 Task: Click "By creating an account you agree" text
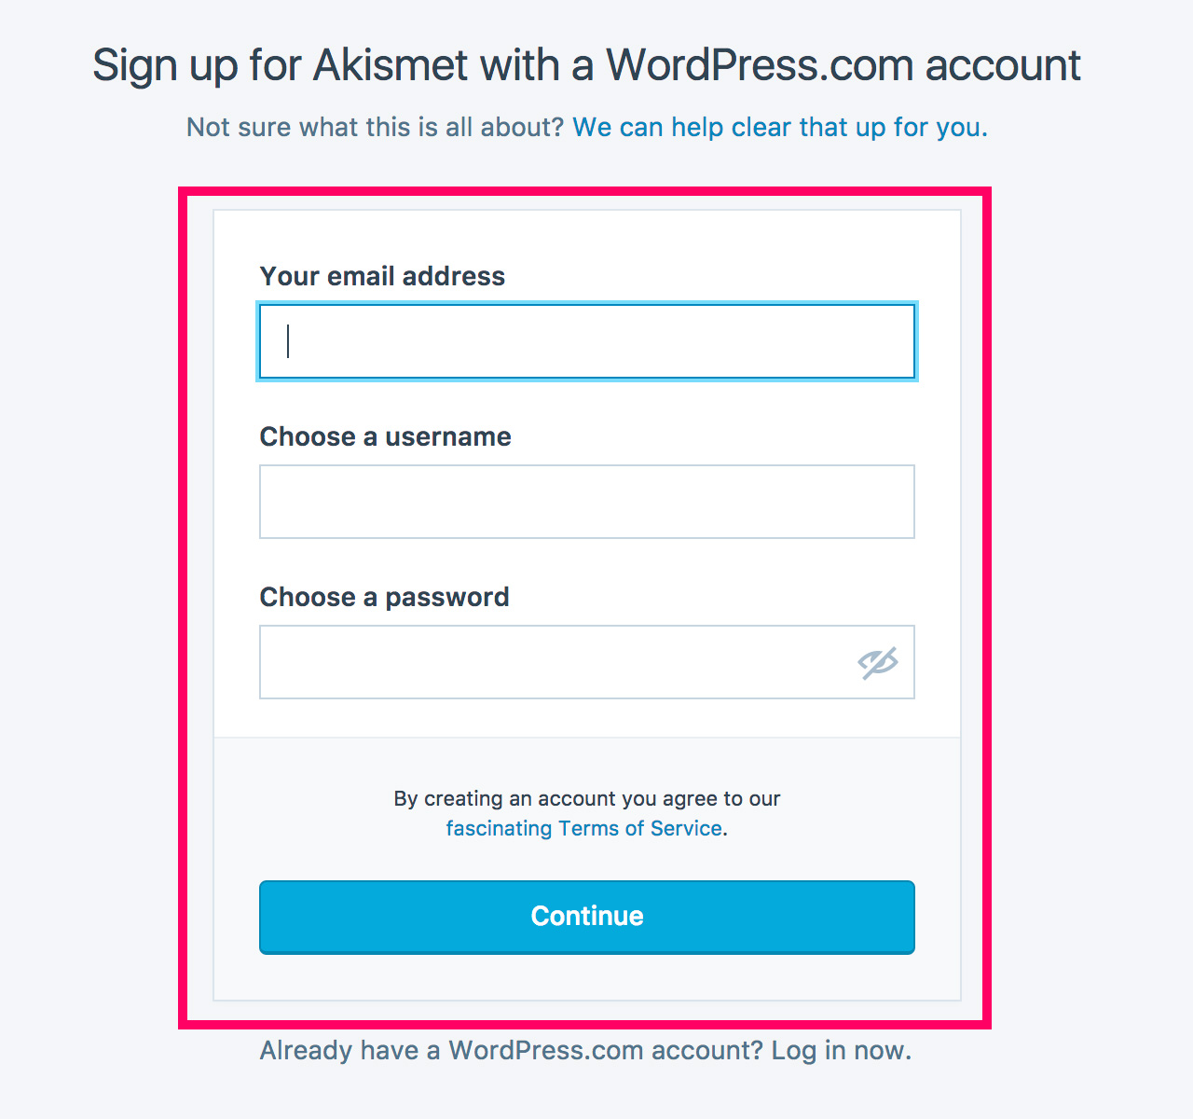(586, 798)
